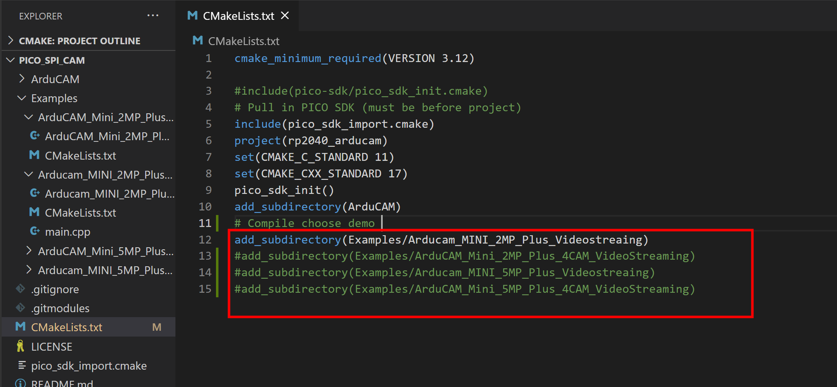Click line number 11 in the gutter
Viewport: 837px width, 387px height.
pos(205,223)
